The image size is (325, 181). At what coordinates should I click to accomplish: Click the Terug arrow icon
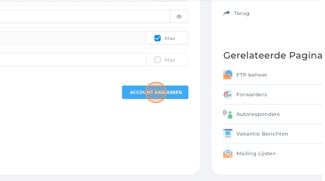(x=226, y=13)
